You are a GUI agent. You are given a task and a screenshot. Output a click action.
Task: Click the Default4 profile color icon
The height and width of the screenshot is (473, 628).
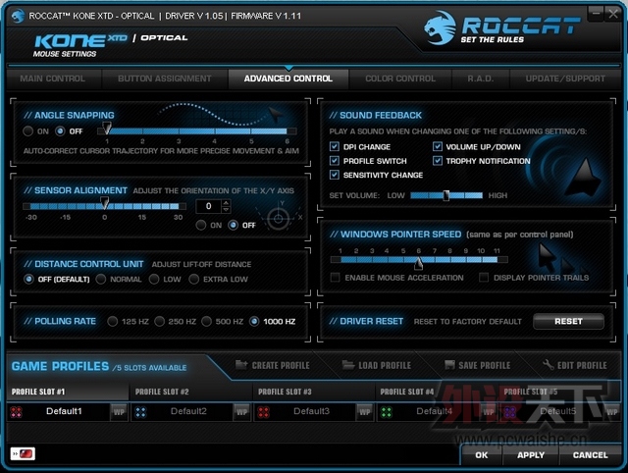(386, 412)
